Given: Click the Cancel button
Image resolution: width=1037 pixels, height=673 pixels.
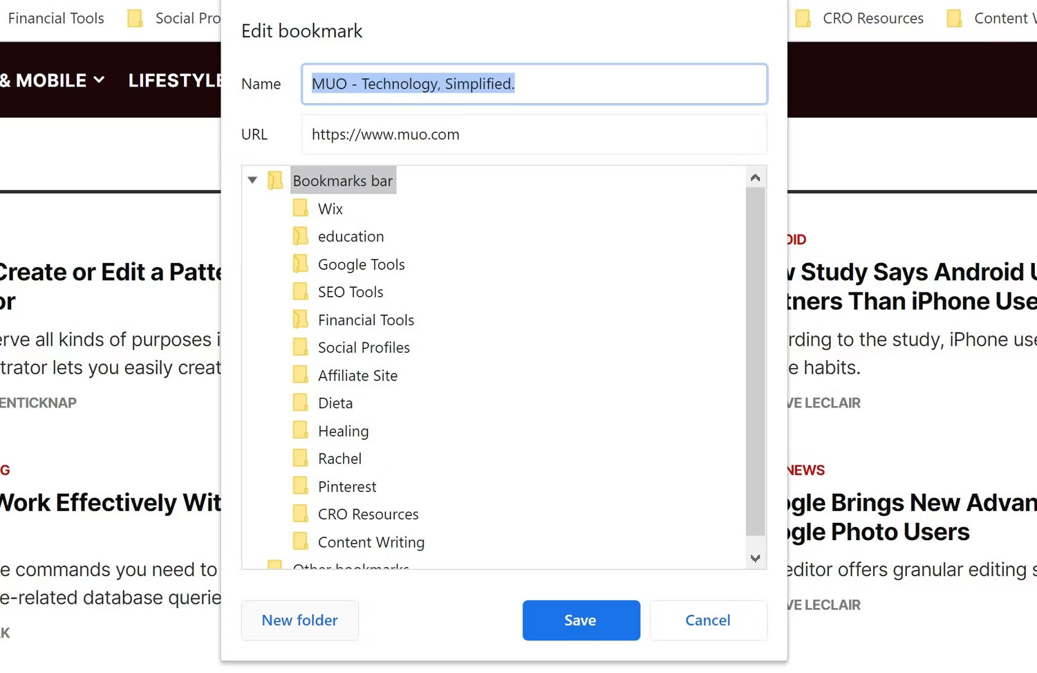Looking at the screenshot, I should pos(708,620).
